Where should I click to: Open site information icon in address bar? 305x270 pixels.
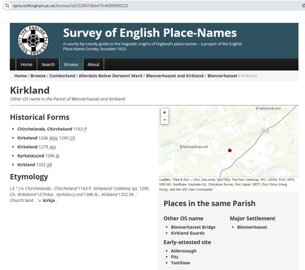click(7, 6)
